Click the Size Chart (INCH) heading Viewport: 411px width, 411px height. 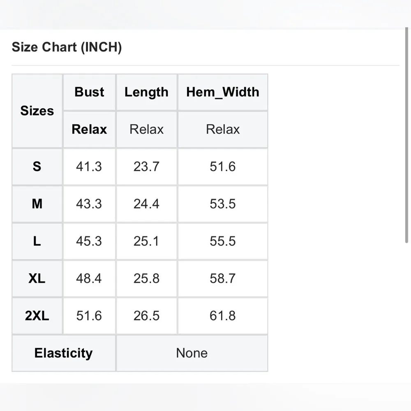click(x=67, y=47)
